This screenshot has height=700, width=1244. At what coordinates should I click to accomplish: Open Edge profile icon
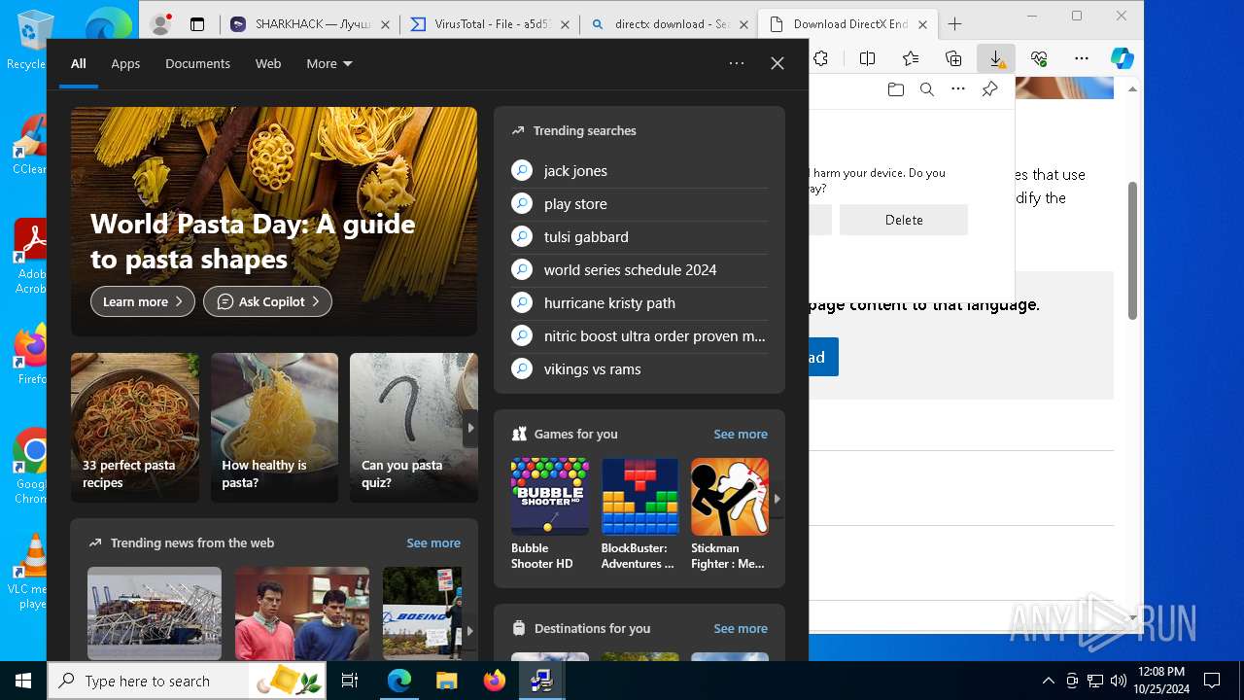[161, 24]
